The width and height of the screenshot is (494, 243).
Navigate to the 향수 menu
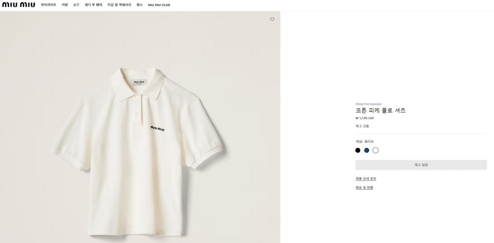(140, 5)
